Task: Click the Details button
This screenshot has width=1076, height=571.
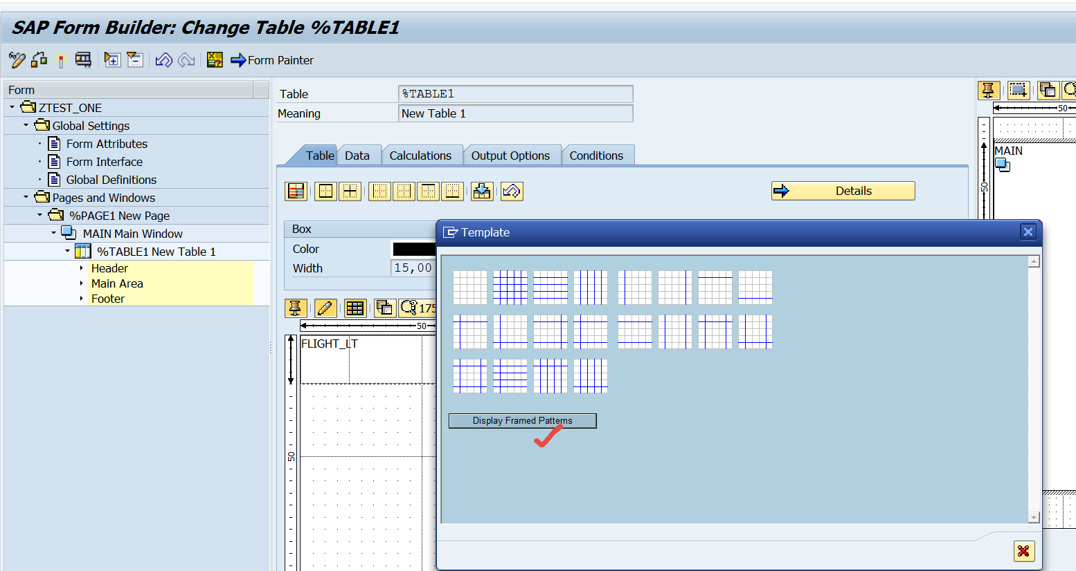Action: 842,191
